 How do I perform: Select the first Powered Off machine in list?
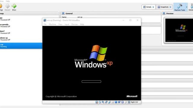pyautogui.click(x=21, y=19)
